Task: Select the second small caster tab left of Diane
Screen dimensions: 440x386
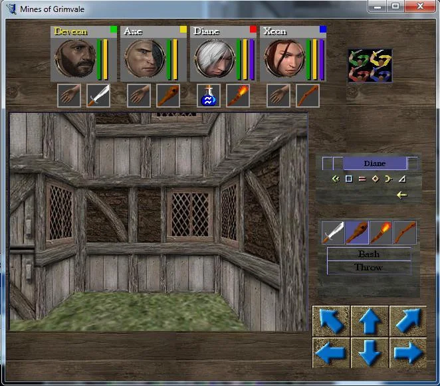Action: (338, 163)
